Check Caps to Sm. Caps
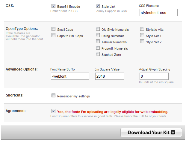This screenshot has height=141, width=186. [x=54, y=36]
